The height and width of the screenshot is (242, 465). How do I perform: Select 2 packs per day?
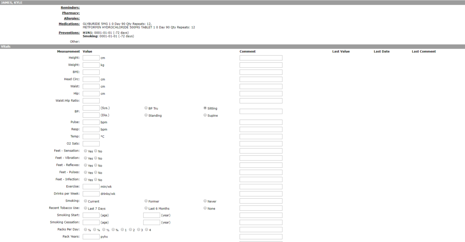131,229
